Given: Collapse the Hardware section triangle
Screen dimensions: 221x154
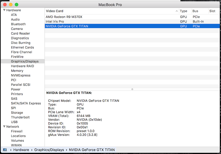Looking at the screenshot, I should 4,10.
